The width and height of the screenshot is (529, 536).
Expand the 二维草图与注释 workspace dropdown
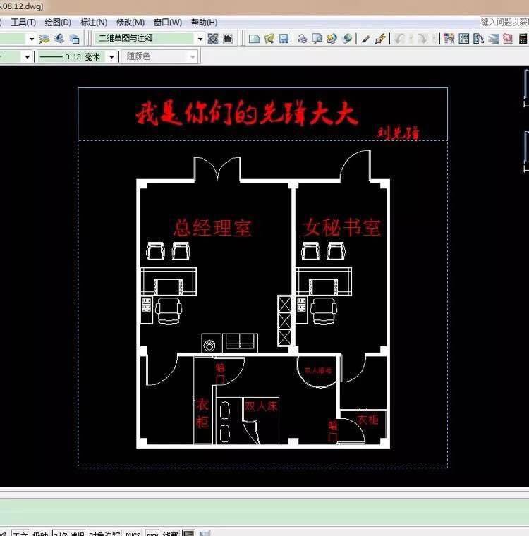click(200, 39)
